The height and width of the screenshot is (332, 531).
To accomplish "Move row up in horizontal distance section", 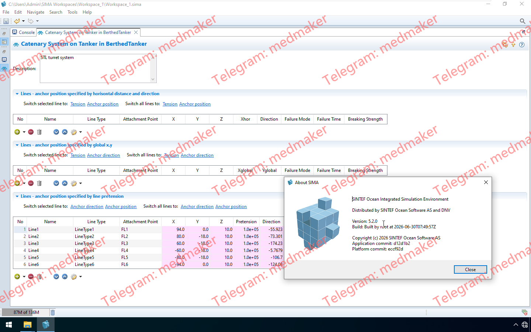I will (x=65, y=132).
